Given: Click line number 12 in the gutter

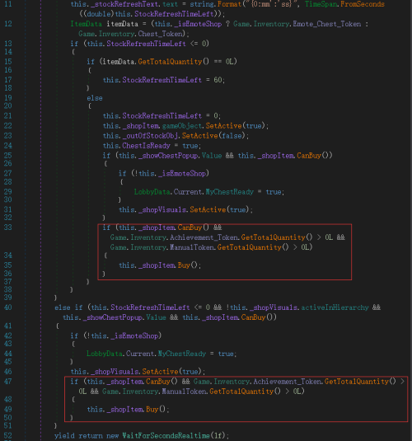Looking at the screenshot, I should 8,24.
